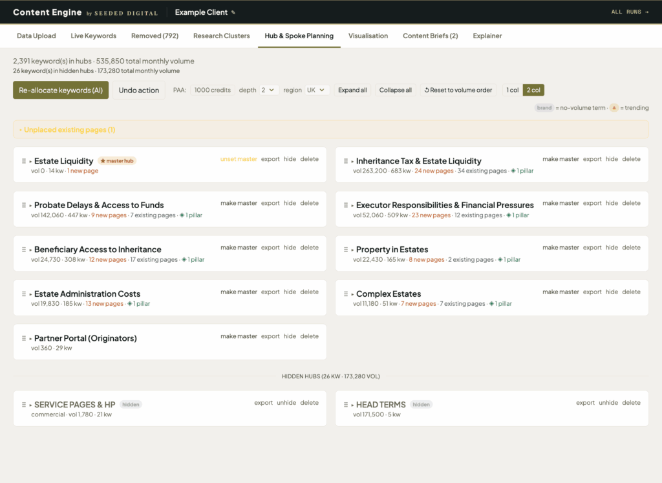Expand Inheritance Tax & Estate Liquidity hub
Image resolution: width=662 pixels, height=483 pixels.
pos(352,161)
